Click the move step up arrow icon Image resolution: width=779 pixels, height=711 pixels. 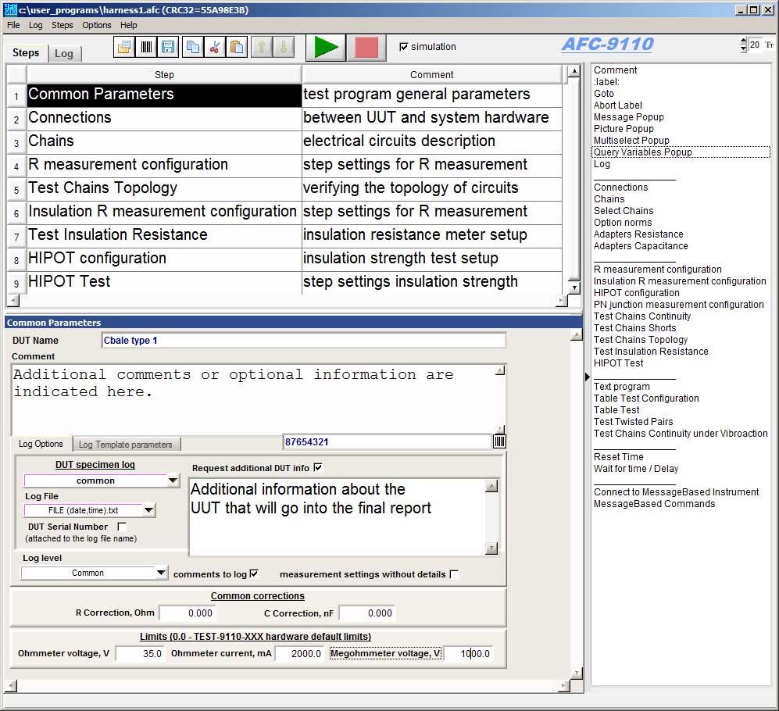pos(261,47)
